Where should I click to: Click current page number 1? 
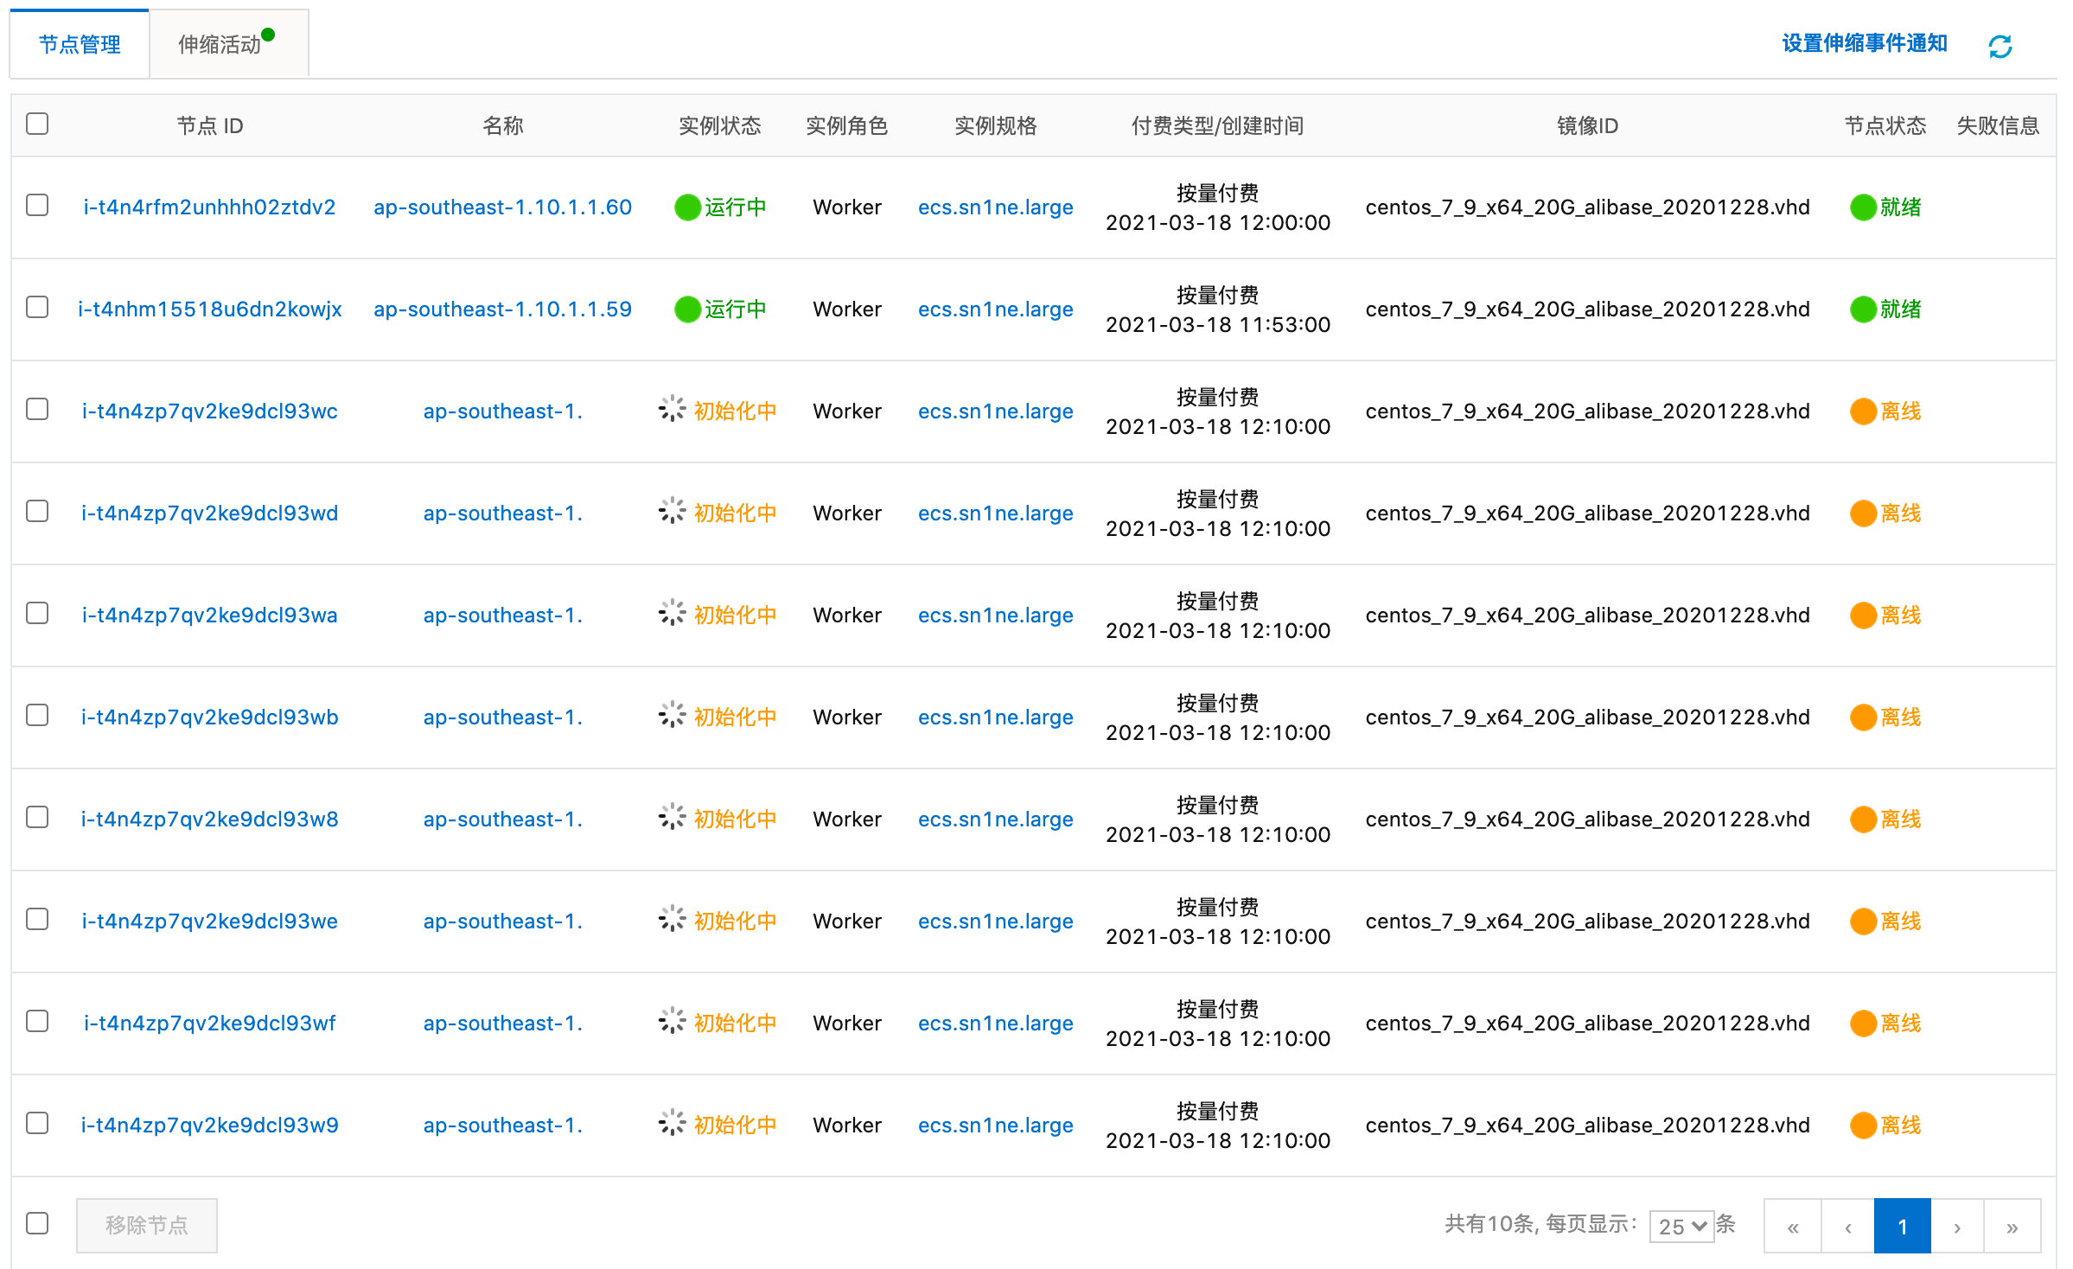(1902, 1227)
